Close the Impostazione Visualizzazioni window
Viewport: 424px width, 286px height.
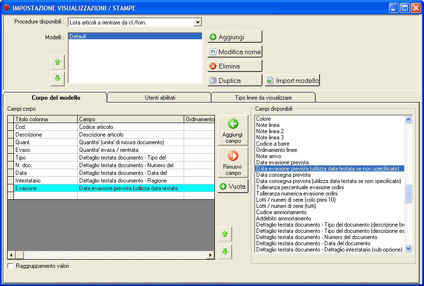point(416,8)
